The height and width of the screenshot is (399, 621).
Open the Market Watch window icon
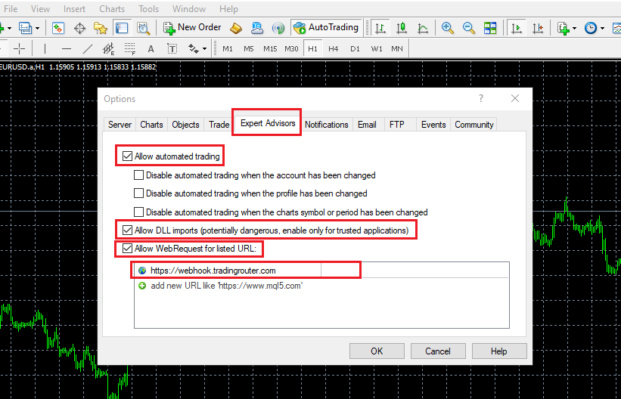[58, 28]
